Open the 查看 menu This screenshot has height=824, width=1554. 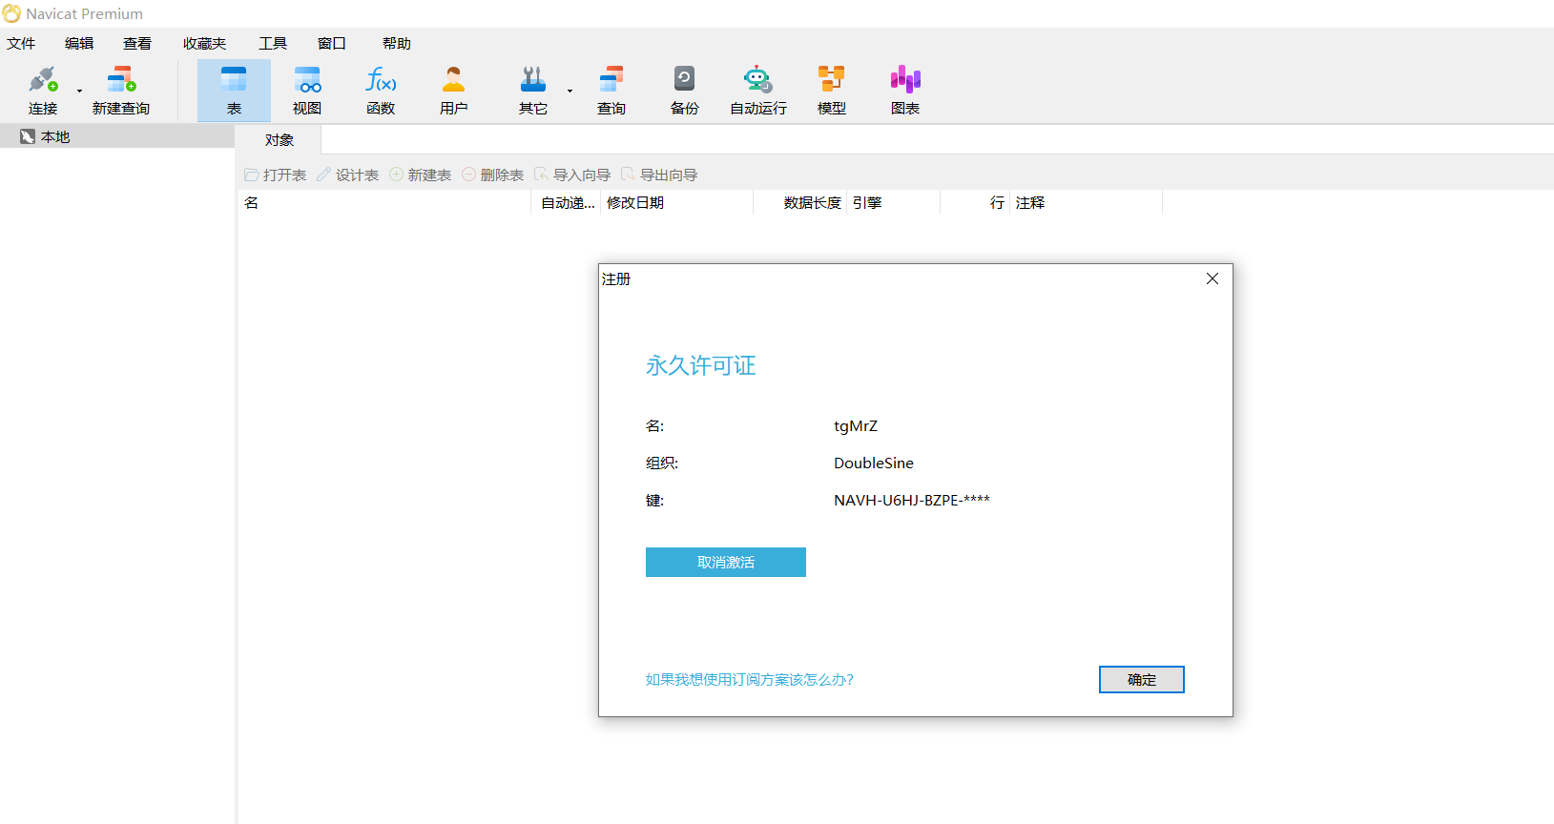tap(137, 44)
